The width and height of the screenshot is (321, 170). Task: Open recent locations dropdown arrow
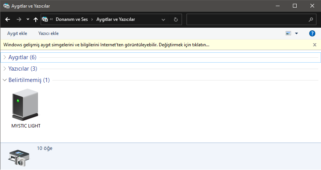coord(28,19)
